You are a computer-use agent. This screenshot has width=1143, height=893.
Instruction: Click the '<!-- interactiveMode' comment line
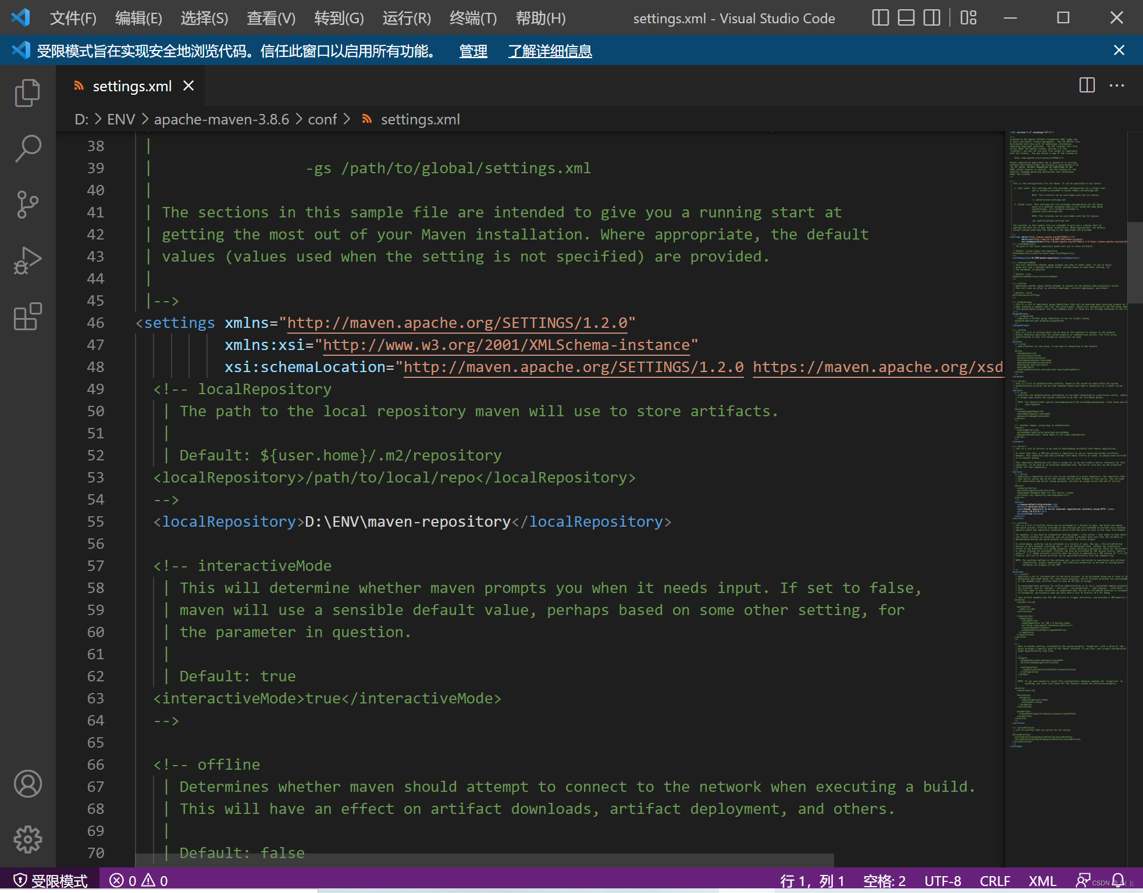tap(242, 566)
